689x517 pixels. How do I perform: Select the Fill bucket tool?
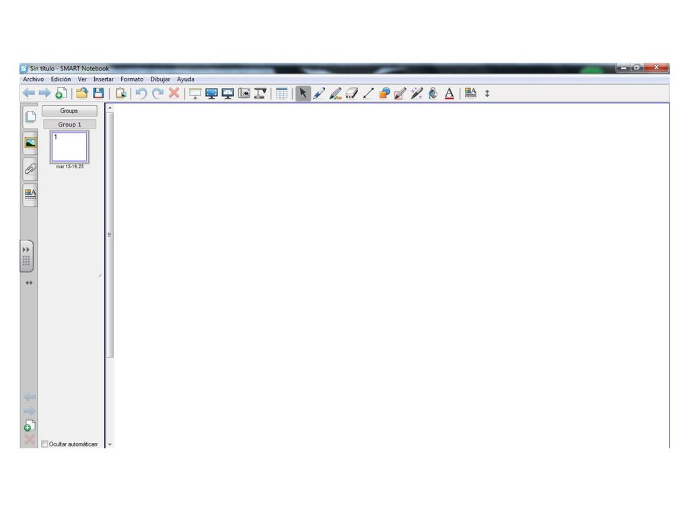433,93
